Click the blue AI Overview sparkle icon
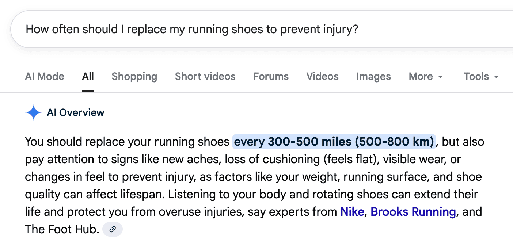Viewport: 513px width, 249px height. [34, 113]
